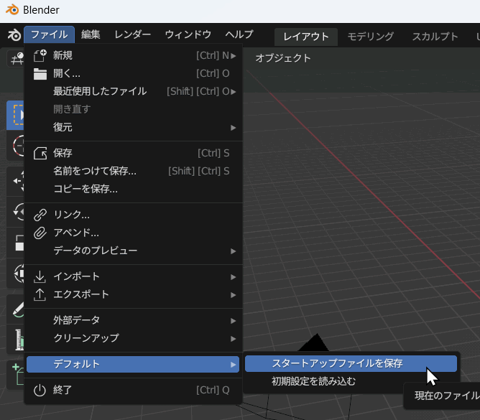This screenshot has width=480, height=420.
Task: Open the 編集 menu
Action: point(91,34)
